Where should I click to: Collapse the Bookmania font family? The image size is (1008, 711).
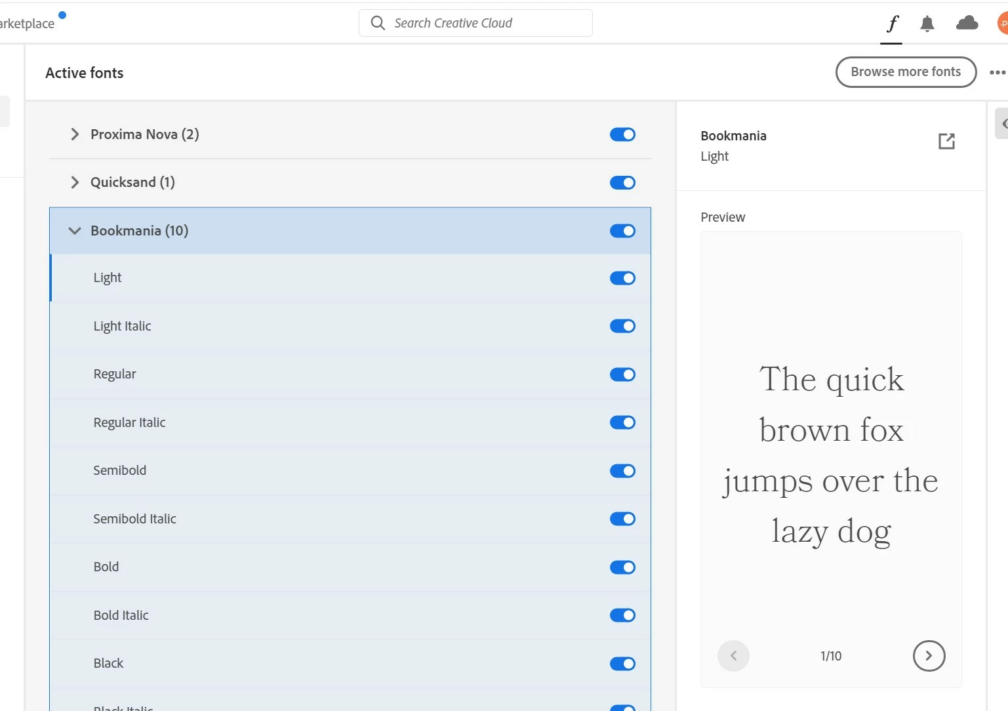[75, 231]
